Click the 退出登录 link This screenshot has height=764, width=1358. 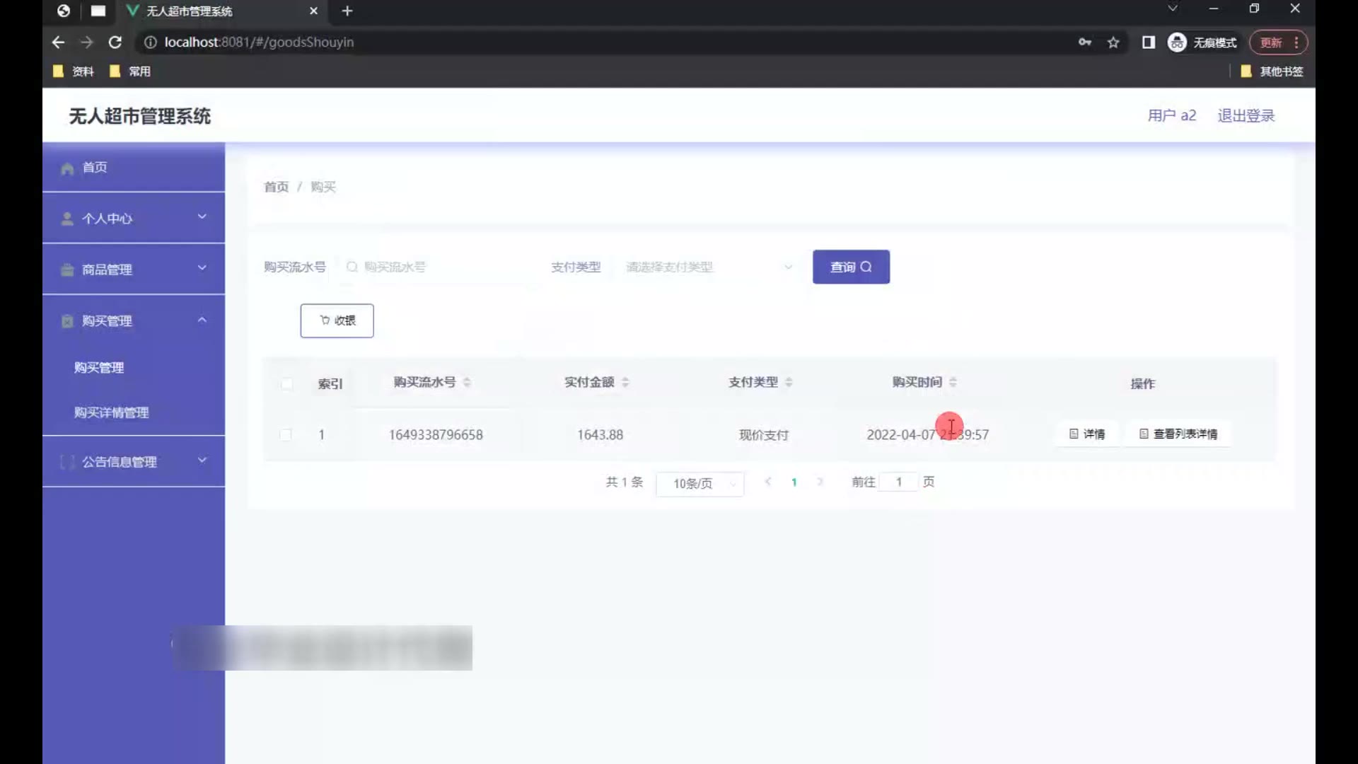coord(1246,115)
